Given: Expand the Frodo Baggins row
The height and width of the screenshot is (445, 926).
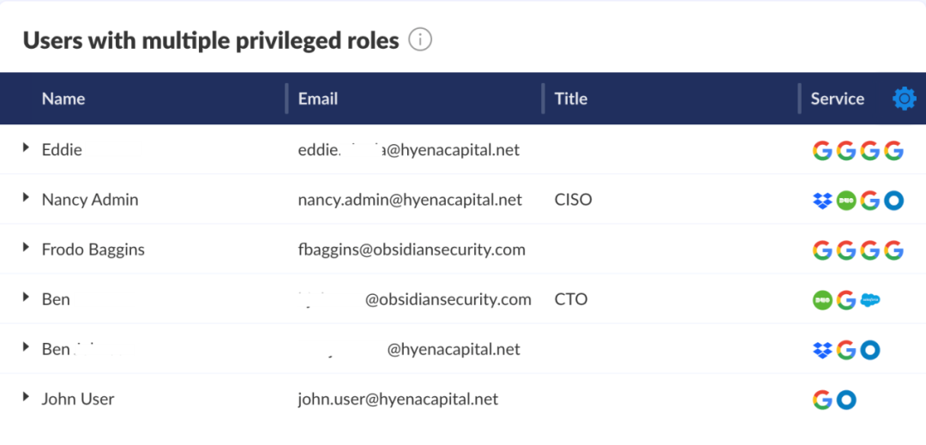Looking at the screenshot, I should pyautogui.click(x=26, y=248).
